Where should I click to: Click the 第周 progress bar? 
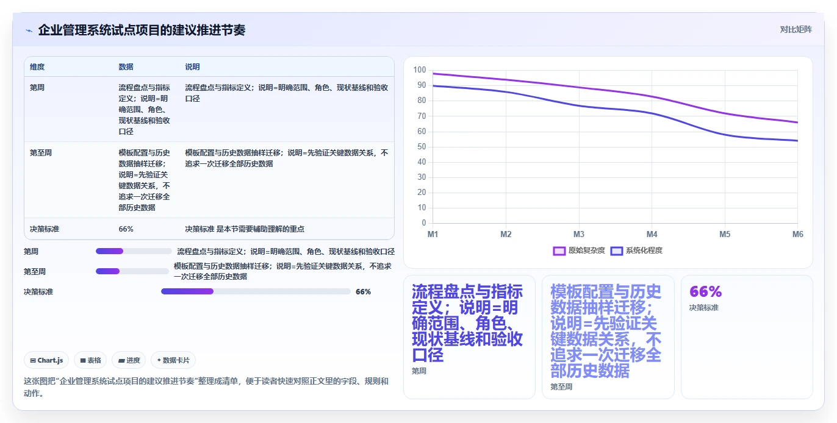click(x=134, y=251)
